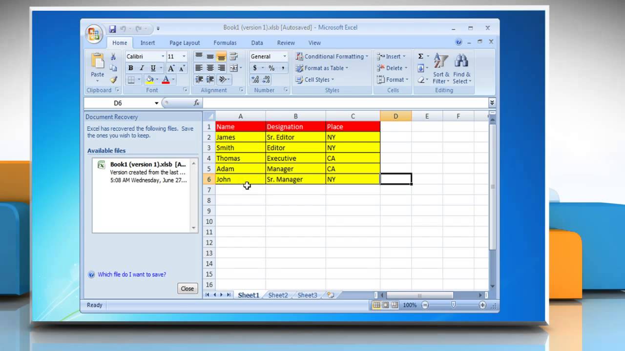Cut the selection with scissors icon
This screenshot has height=351, width=625.
[113, 57]
